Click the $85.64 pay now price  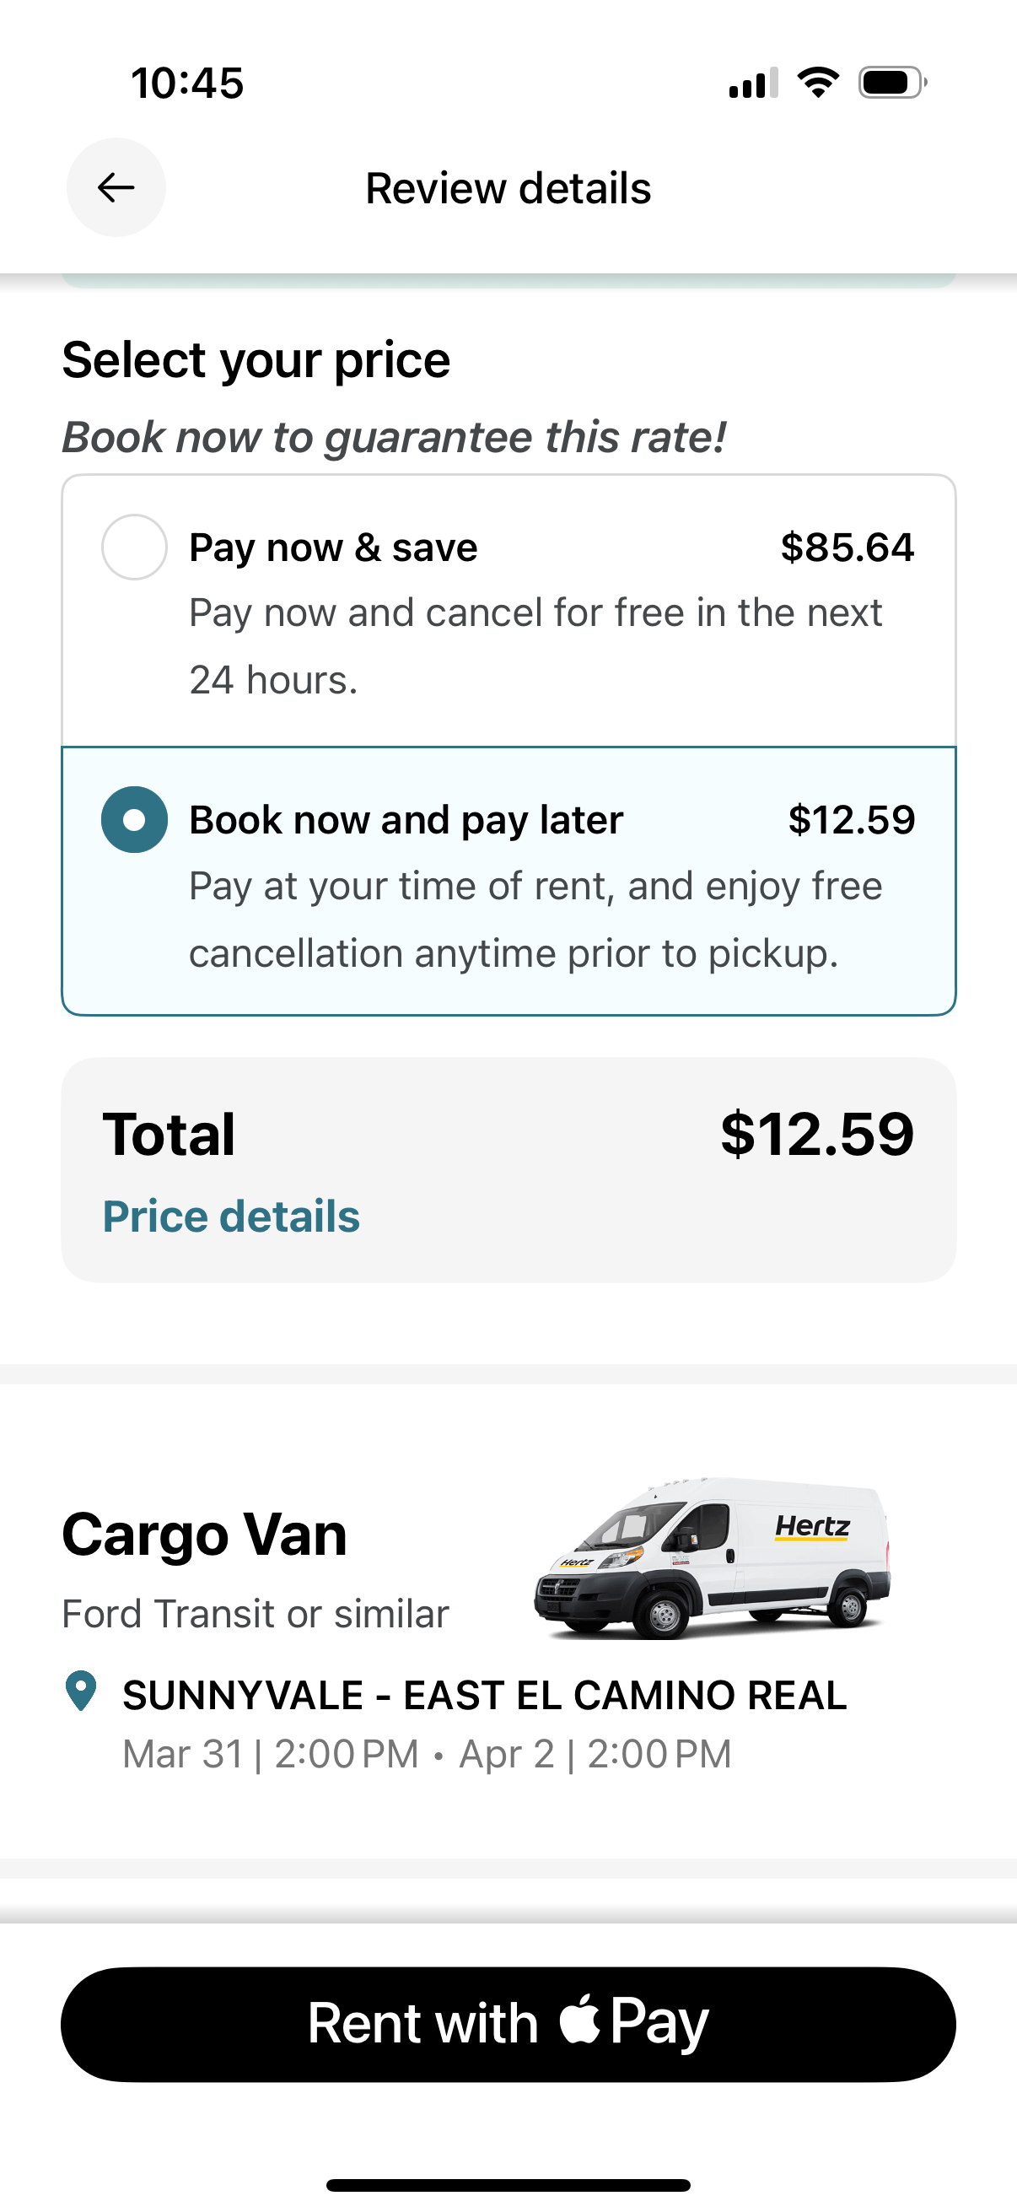click(847, 548)
